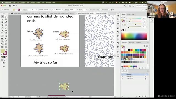Select Artboard 2 in Artboards panel
The width and height of the screenshot is (176, 99).
coord(135,76)
